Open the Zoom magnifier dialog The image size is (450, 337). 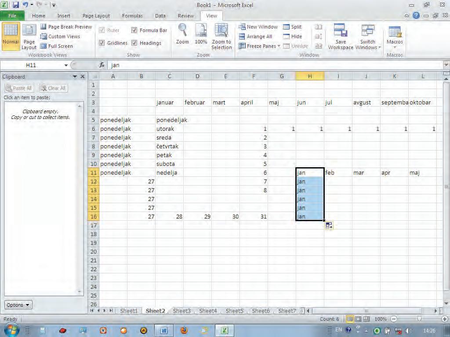click(182, 34)
